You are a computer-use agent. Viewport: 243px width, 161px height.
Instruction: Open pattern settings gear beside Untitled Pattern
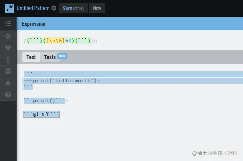click(x=54, y=8)
